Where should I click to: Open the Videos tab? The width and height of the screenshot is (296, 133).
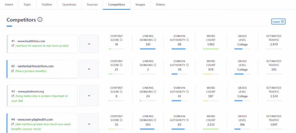160,5
